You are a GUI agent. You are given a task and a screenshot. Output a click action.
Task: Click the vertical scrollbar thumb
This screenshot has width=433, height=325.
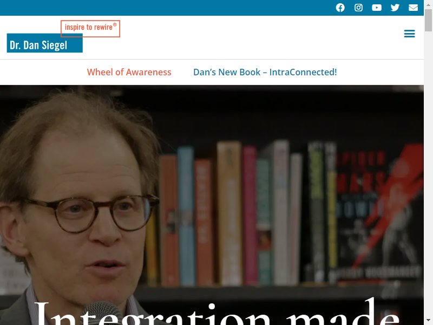click(428, 20)
